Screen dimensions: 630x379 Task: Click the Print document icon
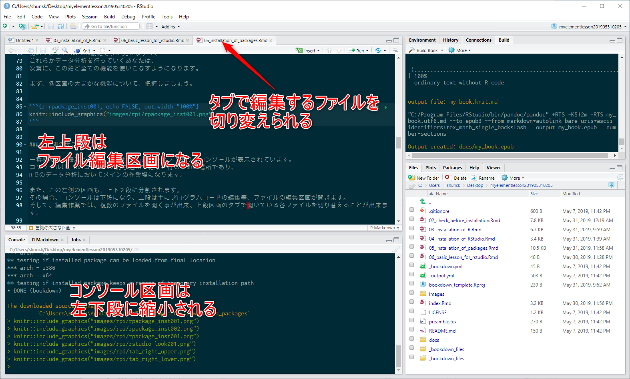tap(73, 26)
